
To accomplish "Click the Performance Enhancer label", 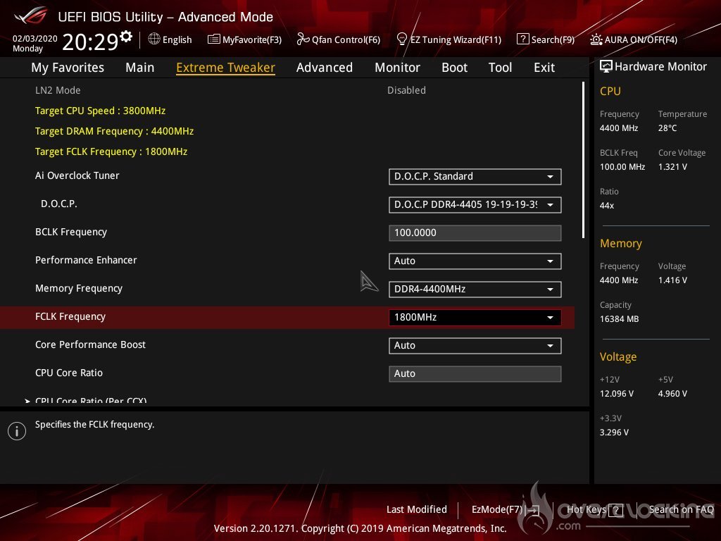I will click(86, 260).
